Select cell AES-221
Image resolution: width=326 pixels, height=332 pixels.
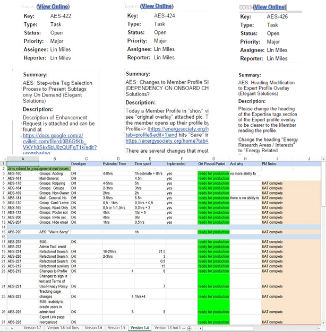pyautogui.click(x=23, y=281)
